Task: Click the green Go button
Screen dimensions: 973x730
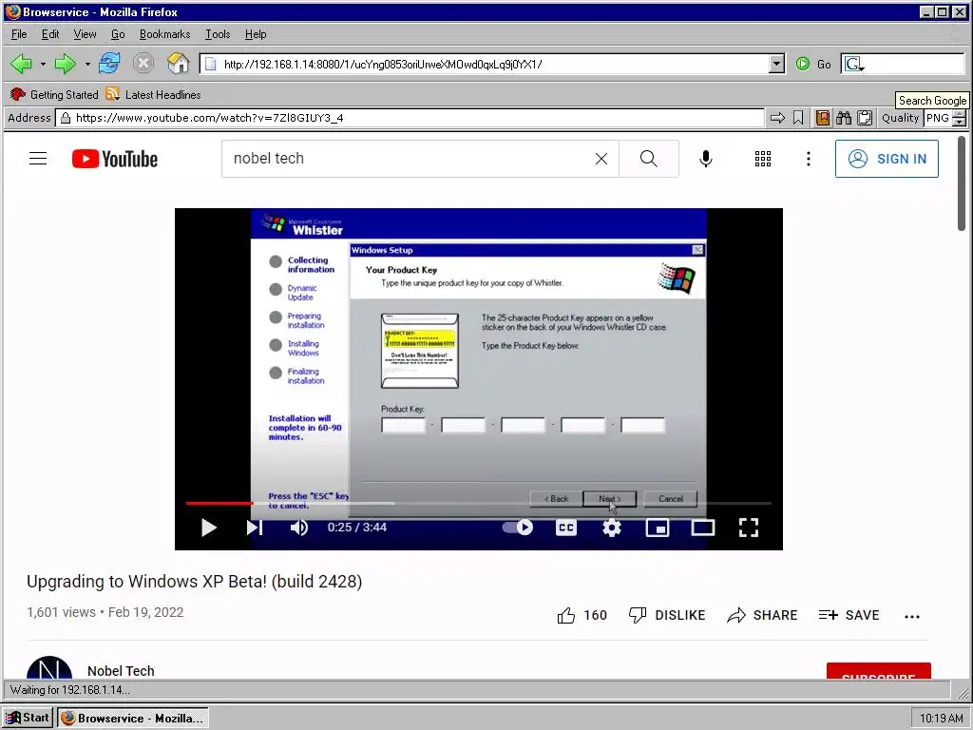Action: tap(813, 64)
